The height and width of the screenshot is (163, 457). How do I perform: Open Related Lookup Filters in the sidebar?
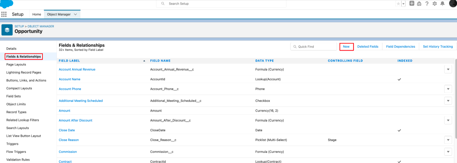point(22,120)
